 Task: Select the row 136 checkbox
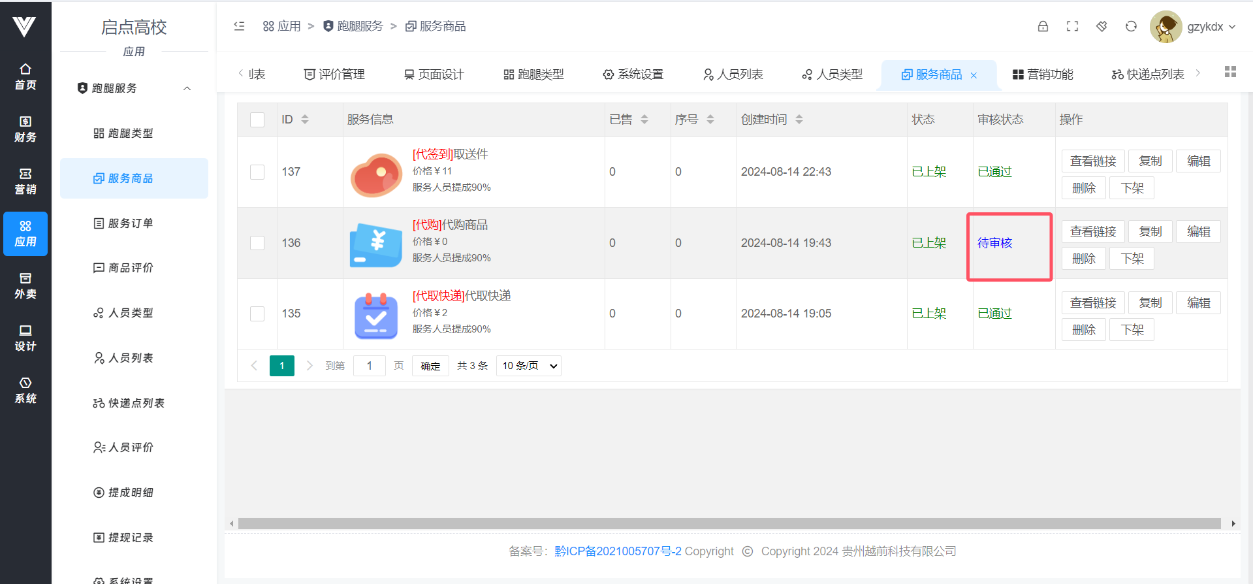(x=257, y=243)
